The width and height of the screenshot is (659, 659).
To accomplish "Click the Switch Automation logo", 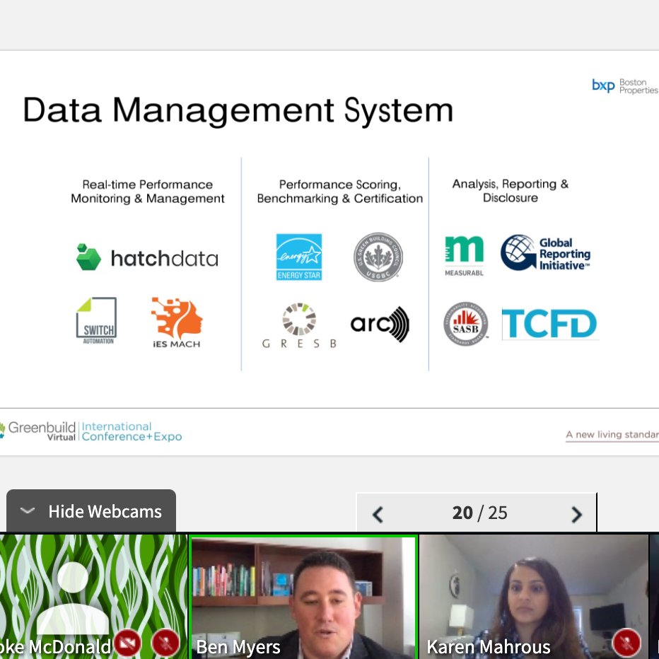I will pyautogui.click(x=96, y=321).
